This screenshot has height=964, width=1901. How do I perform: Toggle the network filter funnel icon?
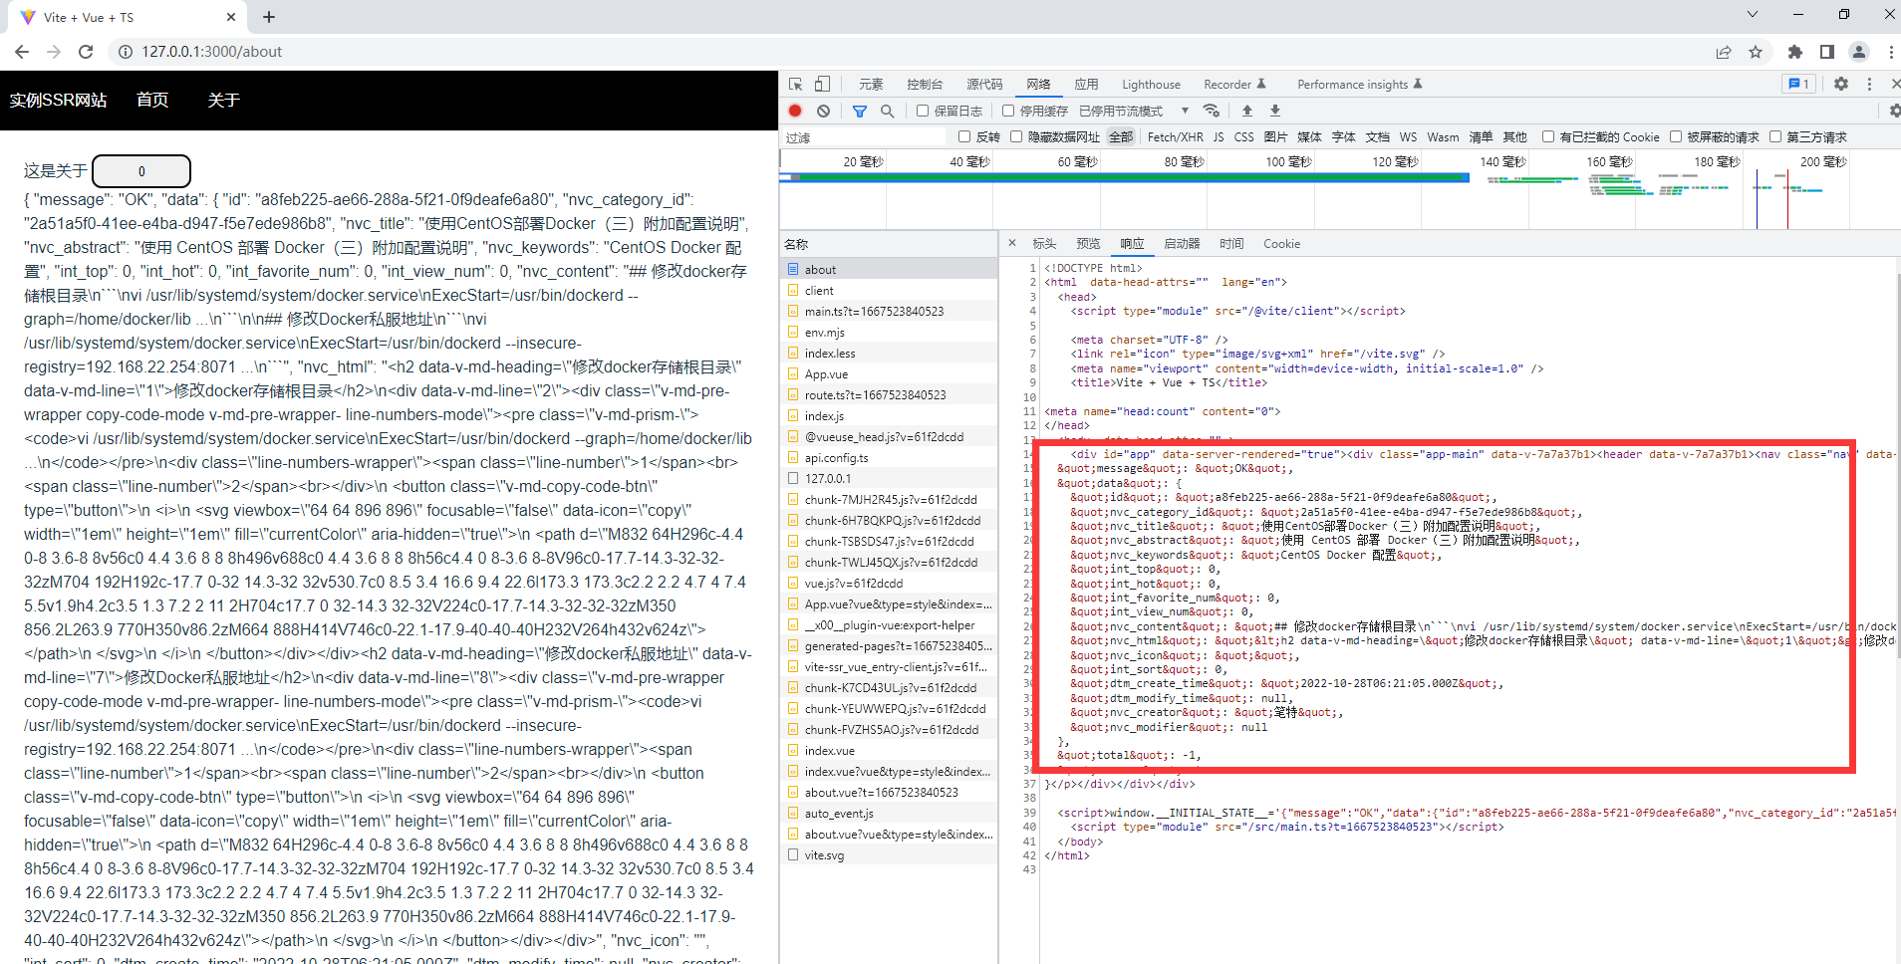[x=860, y=111]
